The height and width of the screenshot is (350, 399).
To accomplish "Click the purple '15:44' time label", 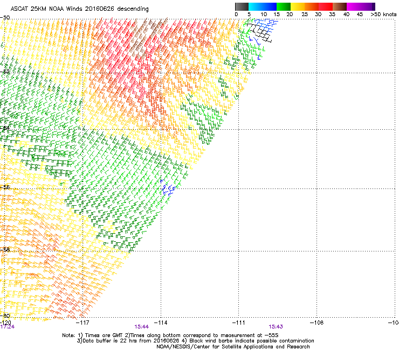I will (x=141, y=327).
